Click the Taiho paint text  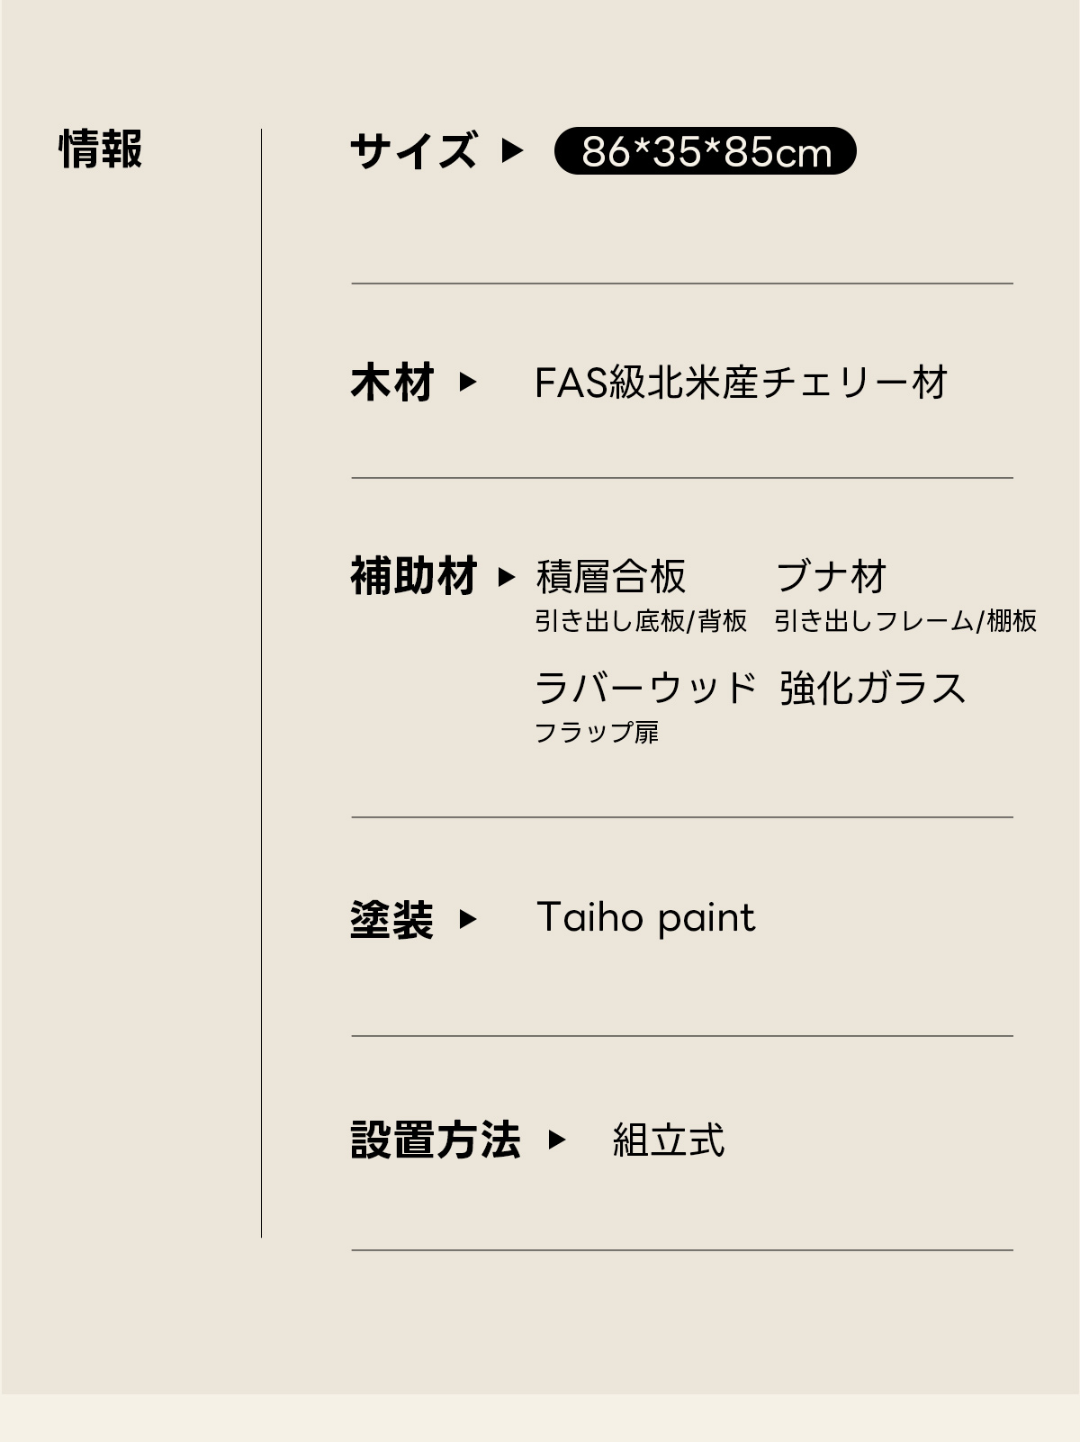point(645,918)
